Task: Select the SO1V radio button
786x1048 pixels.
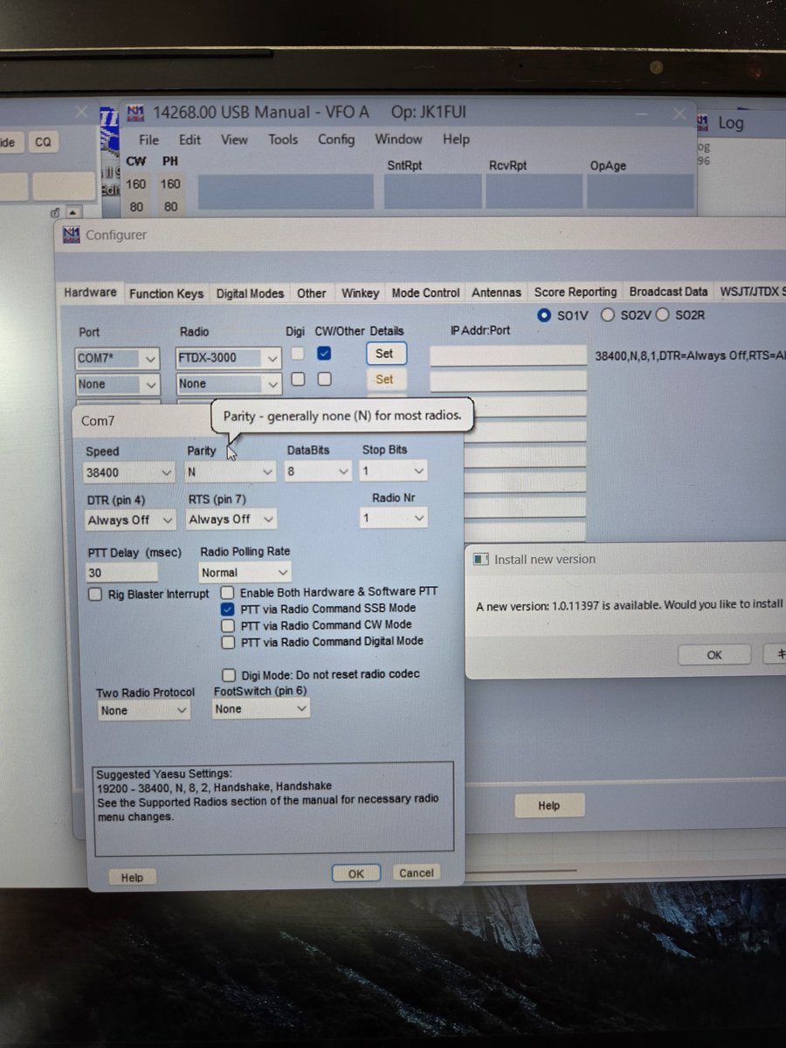Action: click(x=545, y=314)
